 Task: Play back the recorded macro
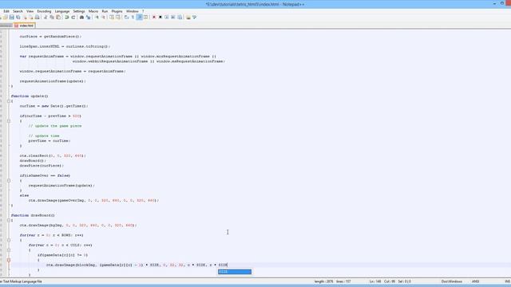click(x=167, y=18)
